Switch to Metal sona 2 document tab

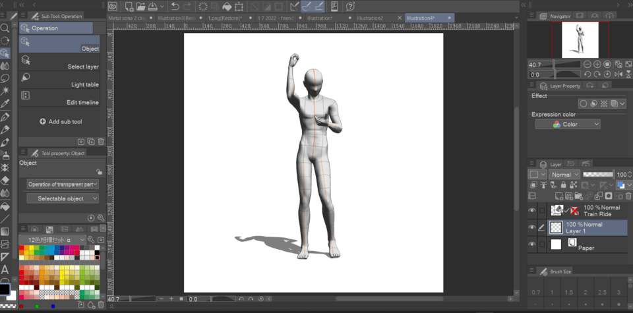128,18
